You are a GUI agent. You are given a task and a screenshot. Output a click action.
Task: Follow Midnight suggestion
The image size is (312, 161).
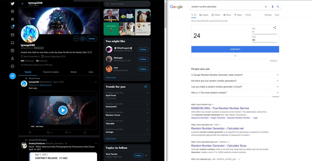pos(143,59)
